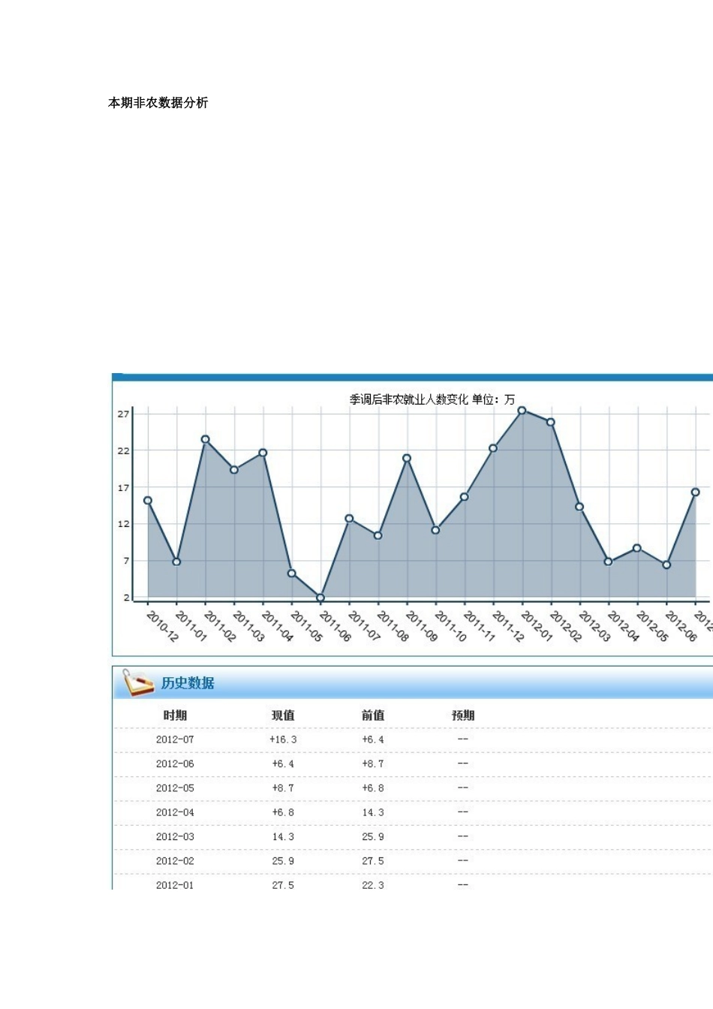This screenshot has width=713, height=1009.
Task: Click the chart's peak point at 2012-01
Action: click(x=522, y=411)
